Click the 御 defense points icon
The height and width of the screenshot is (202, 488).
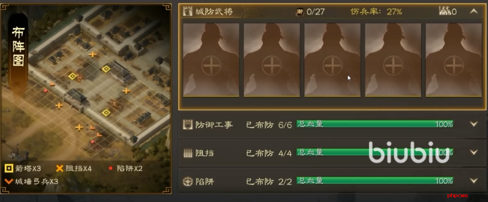pyautogui.click(x=300, y=11)
